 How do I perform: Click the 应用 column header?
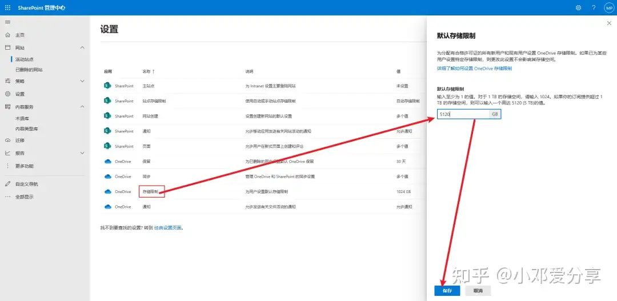108,71
